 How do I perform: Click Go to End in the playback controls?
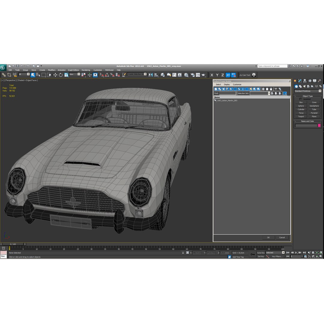point(304,253)
